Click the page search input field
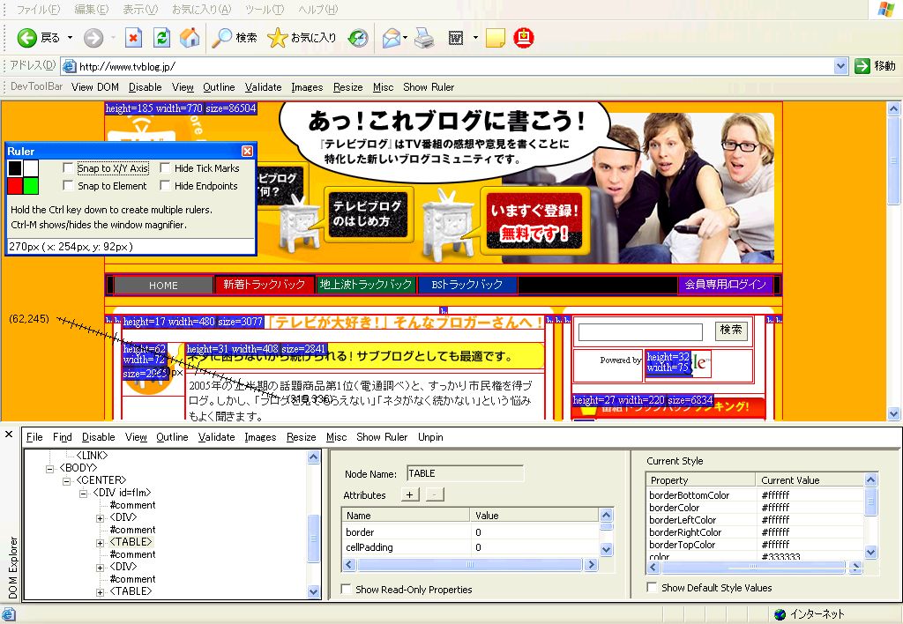 (x=640, y=332)
